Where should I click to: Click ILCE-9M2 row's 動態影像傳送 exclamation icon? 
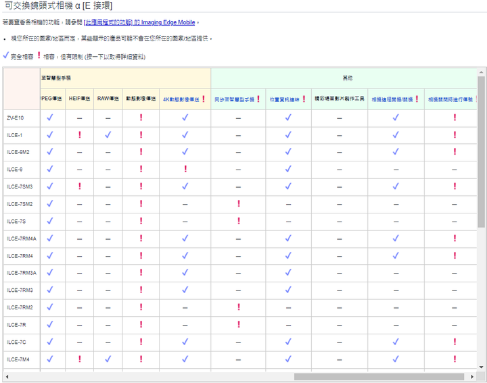(141, 151)
